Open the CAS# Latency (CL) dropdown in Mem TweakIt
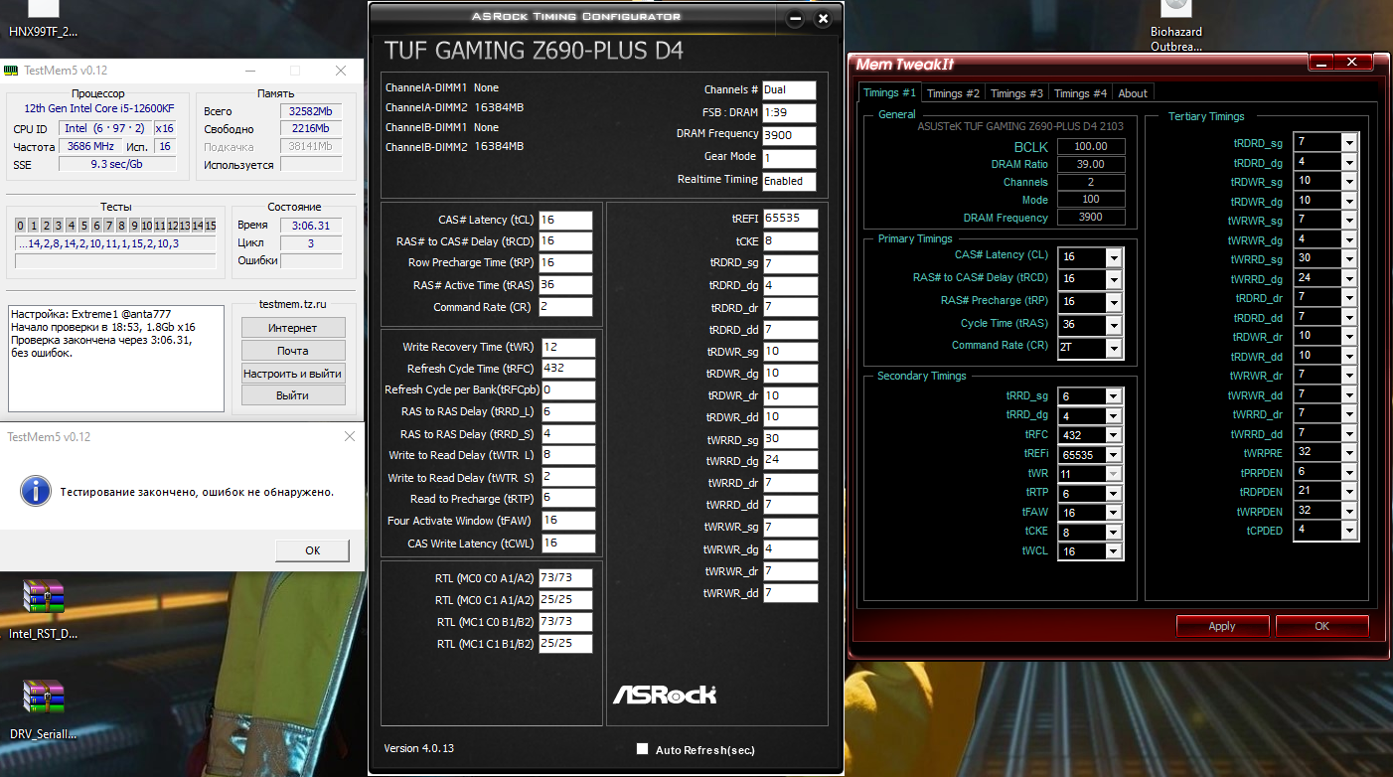 pyautogui.click(x=1114, y=257)
